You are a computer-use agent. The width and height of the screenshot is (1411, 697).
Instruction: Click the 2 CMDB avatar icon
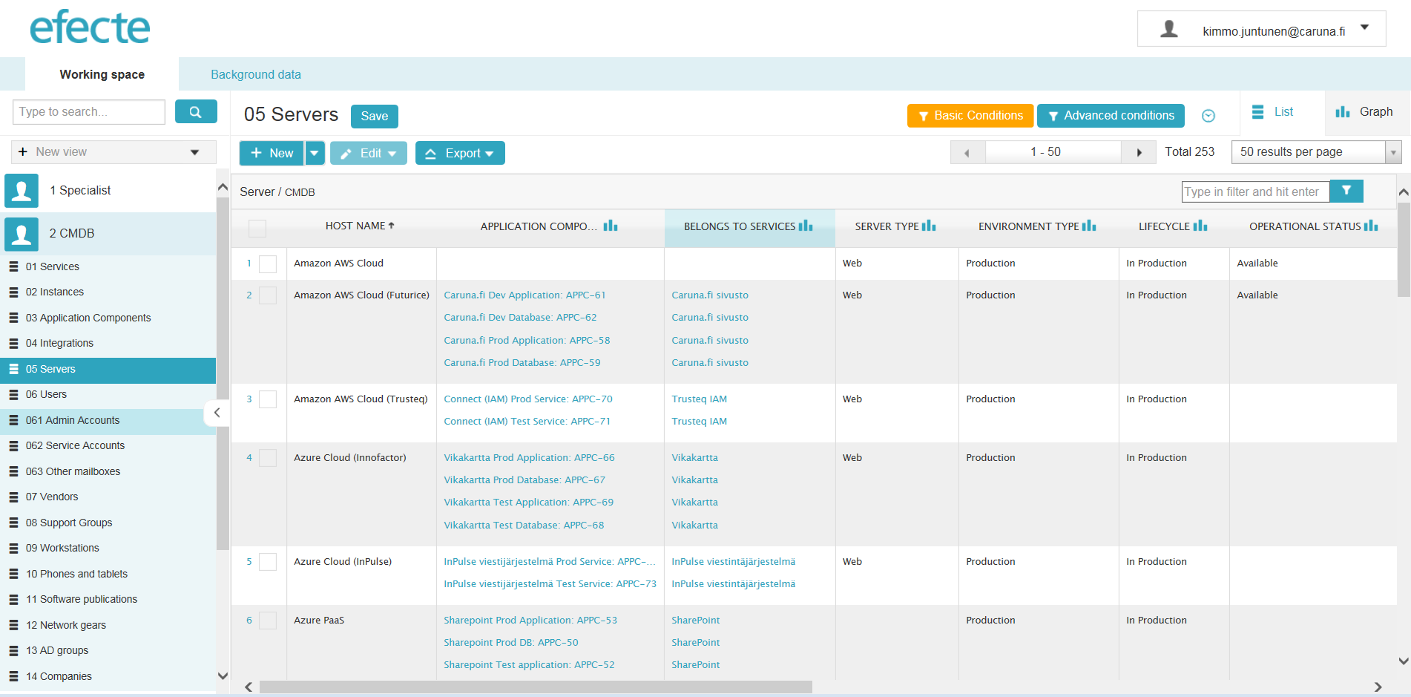tap(22, 234)
